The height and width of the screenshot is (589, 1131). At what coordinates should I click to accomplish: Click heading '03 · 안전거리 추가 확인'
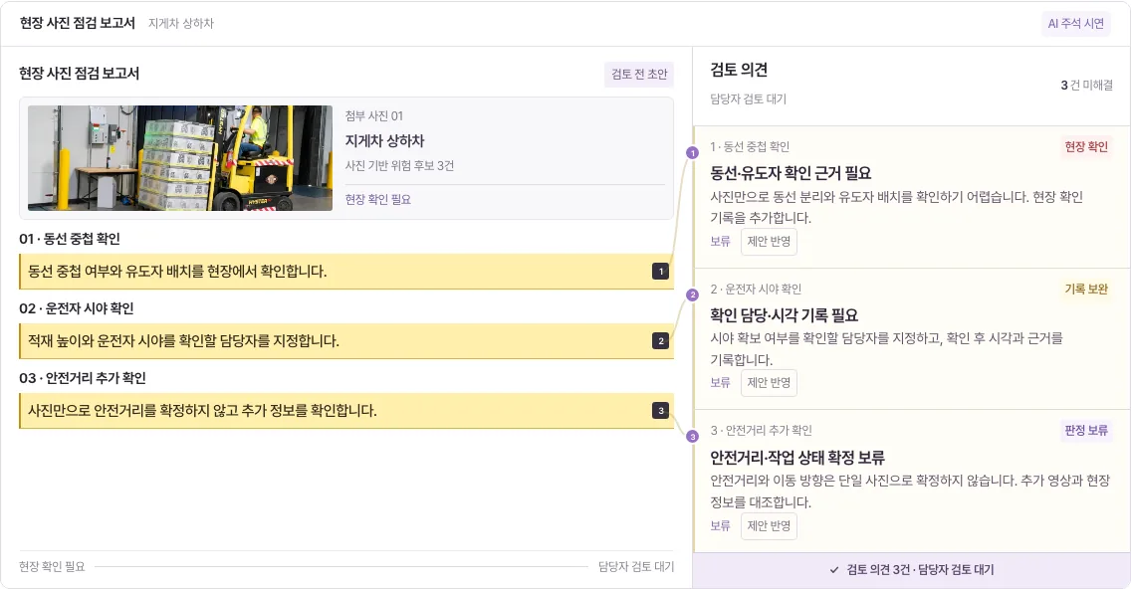click(x=83, y=378)
